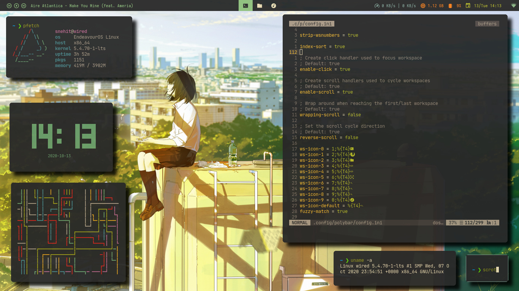Click the EndeavourOS Linux os line
The image size is (519, 291).
87,37
